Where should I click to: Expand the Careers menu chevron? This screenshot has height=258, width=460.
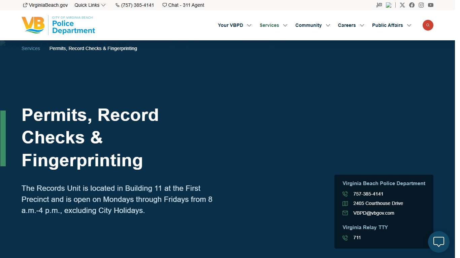[x=362, y=25]
